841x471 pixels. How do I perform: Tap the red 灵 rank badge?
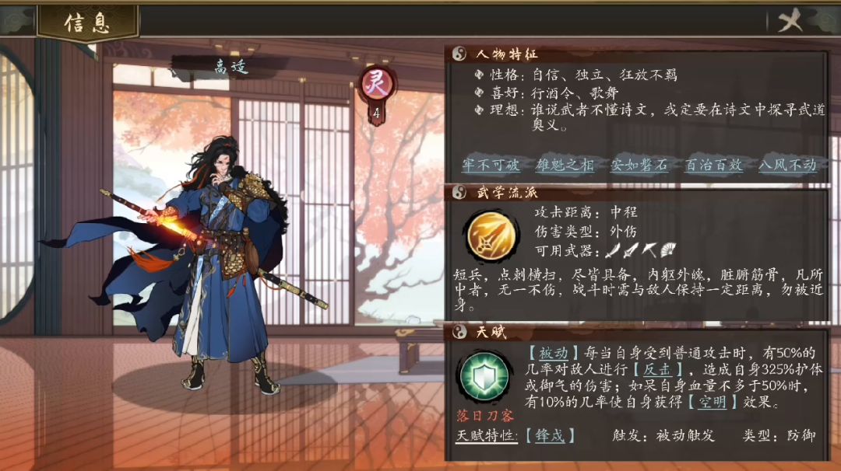377,85
